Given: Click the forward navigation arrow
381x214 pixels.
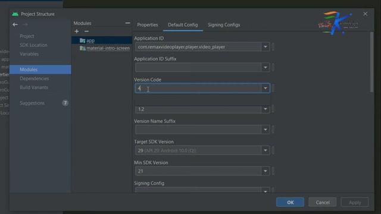Looking at the screenshot, I should 25,24.
